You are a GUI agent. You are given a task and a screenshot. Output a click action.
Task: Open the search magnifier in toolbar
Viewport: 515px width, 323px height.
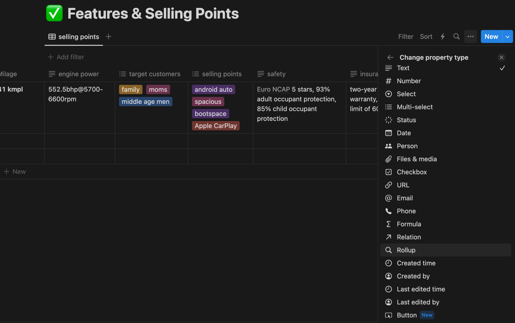456,37
